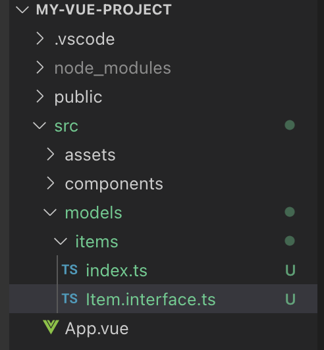Click the Vue logo icon beside App.vue
Screen dimensions: 324x350
pos(51,327)
